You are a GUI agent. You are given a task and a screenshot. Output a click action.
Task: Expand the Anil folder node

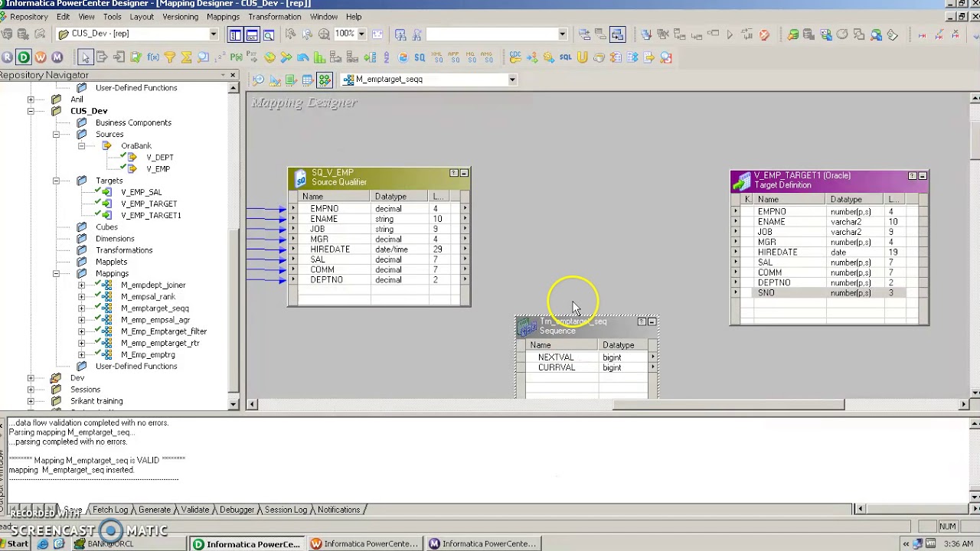click(31, 99)
